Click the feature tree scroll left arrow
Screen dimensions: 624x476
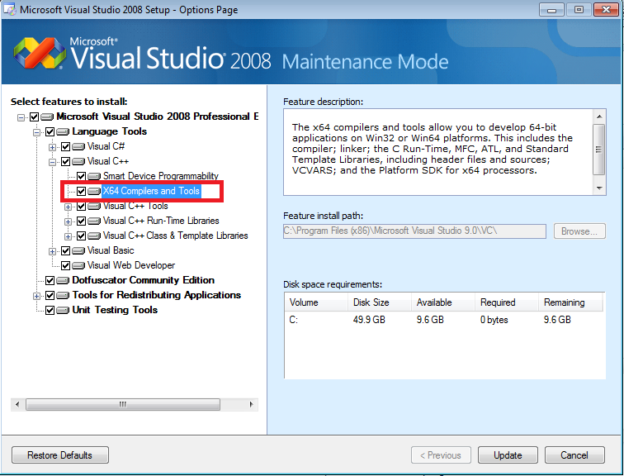coord(17,404)
